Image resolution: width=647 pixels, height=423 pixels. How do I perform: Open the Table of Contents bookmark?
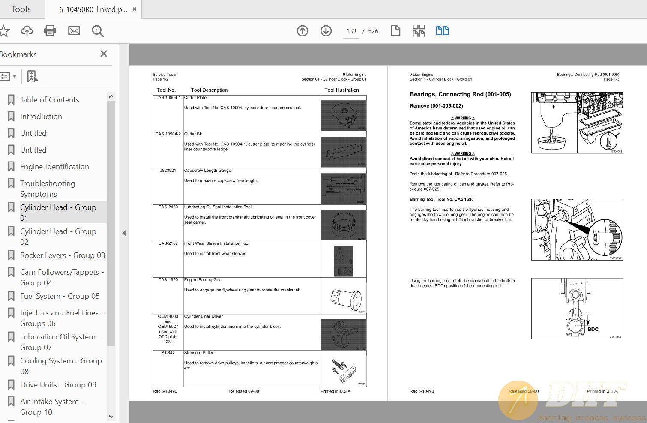pyautogui.click(x=50, y=99)
